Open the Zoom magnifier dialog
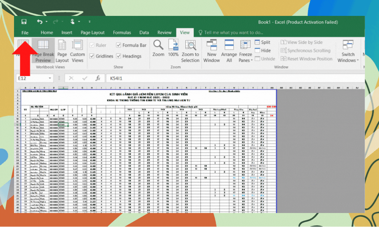This screenshot has height=227, width=379. coord(158,48)
